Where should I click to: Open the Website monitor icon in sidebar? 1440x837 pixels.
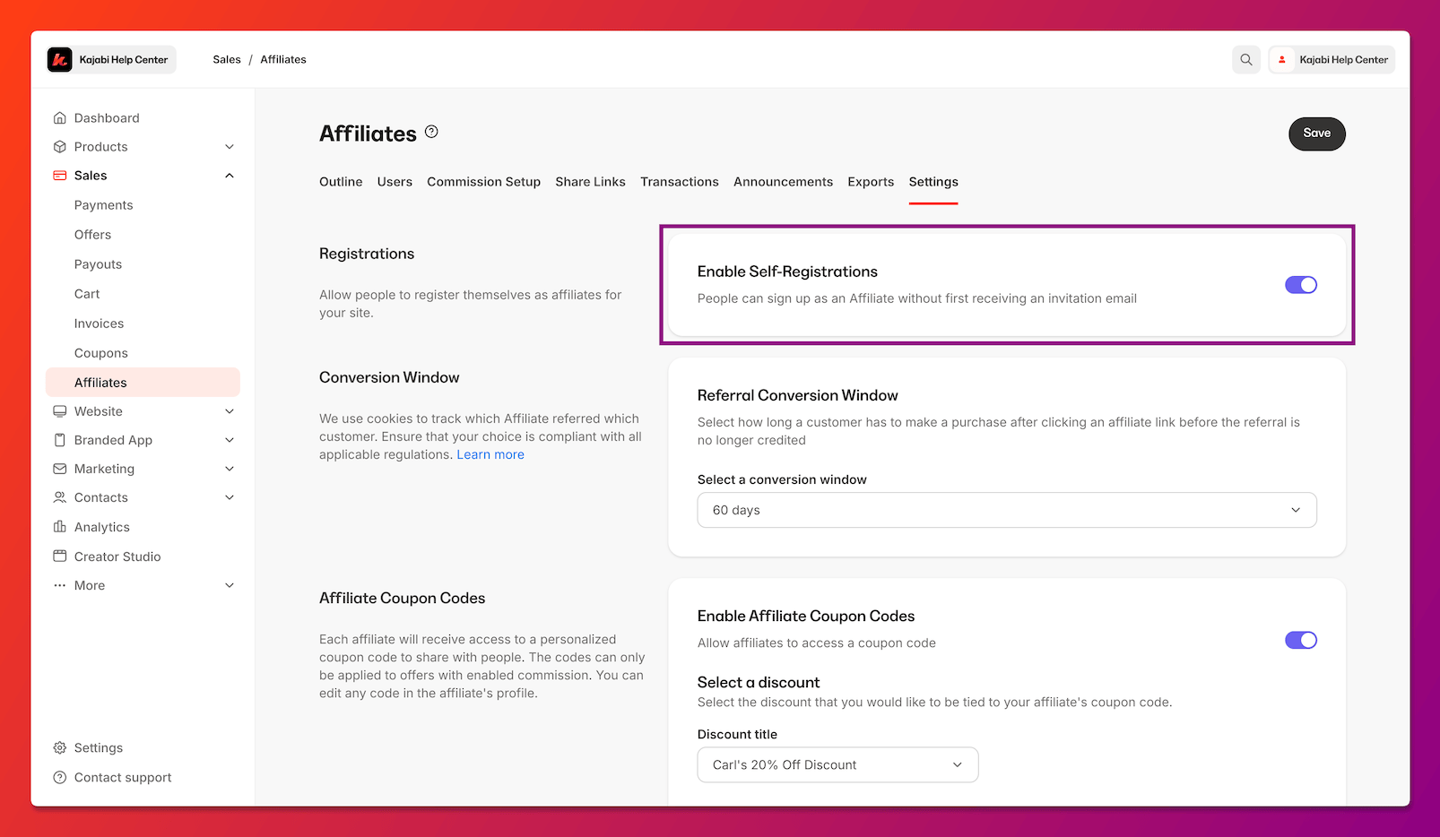[59, 410]
